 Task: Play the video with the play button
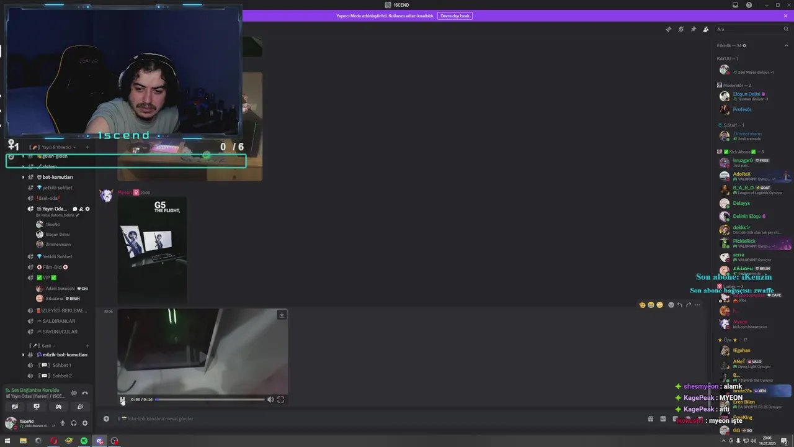pyautogui.click(x=123, y=400)
